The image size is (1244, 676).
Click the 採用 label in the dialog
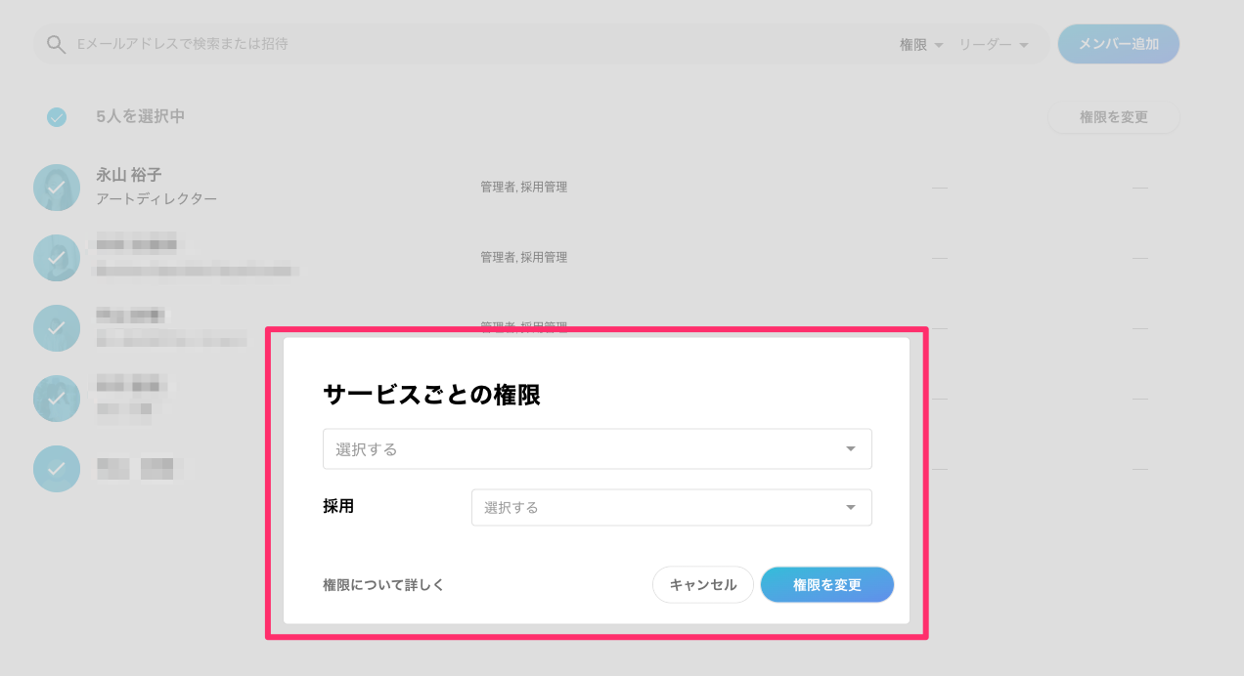coord(338,507)
